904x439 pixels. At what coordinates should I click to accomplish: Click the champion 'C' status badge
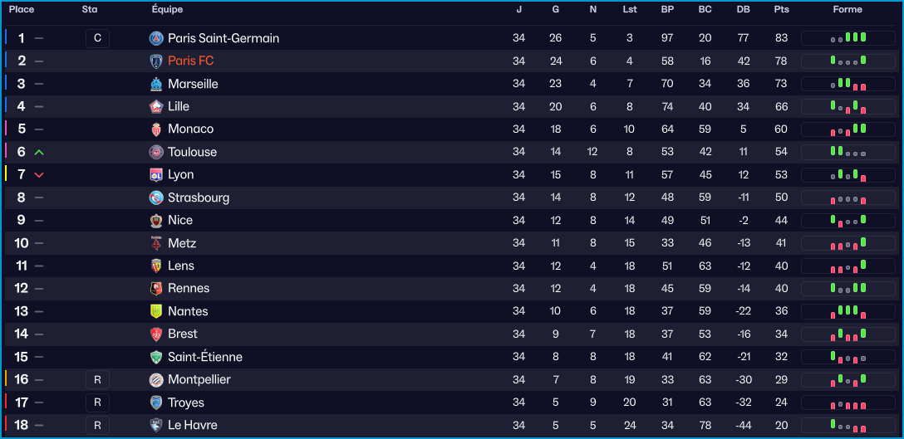[97, 38]
